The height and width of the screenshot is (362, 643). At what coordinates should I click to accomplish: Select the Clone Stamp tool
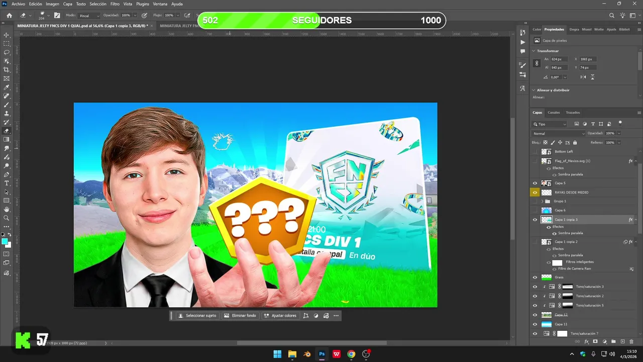click(x=7, y=113)
